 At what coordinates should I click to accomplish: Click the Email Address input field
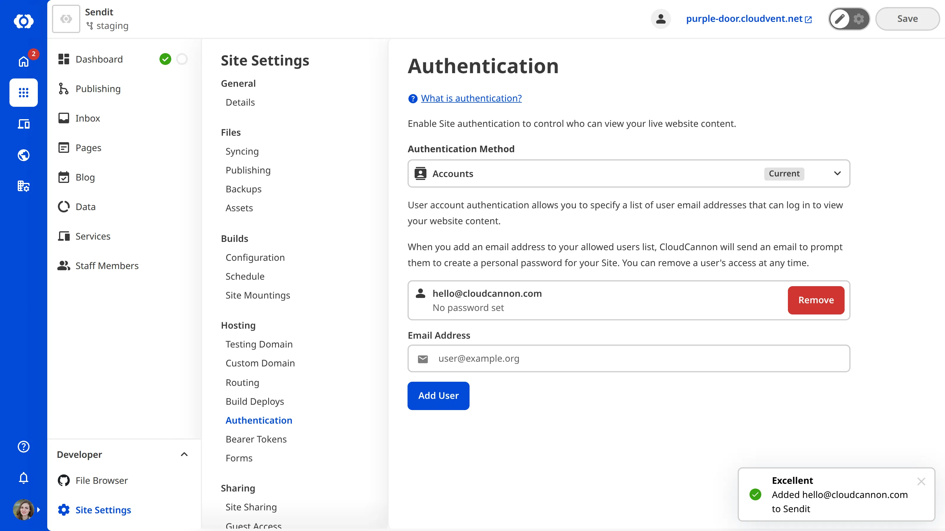(x=629, y=358)
